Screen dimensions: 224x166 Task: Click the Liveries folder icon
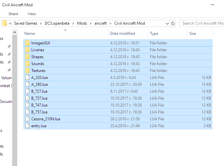pyautogui.click(x=27, y=50)
